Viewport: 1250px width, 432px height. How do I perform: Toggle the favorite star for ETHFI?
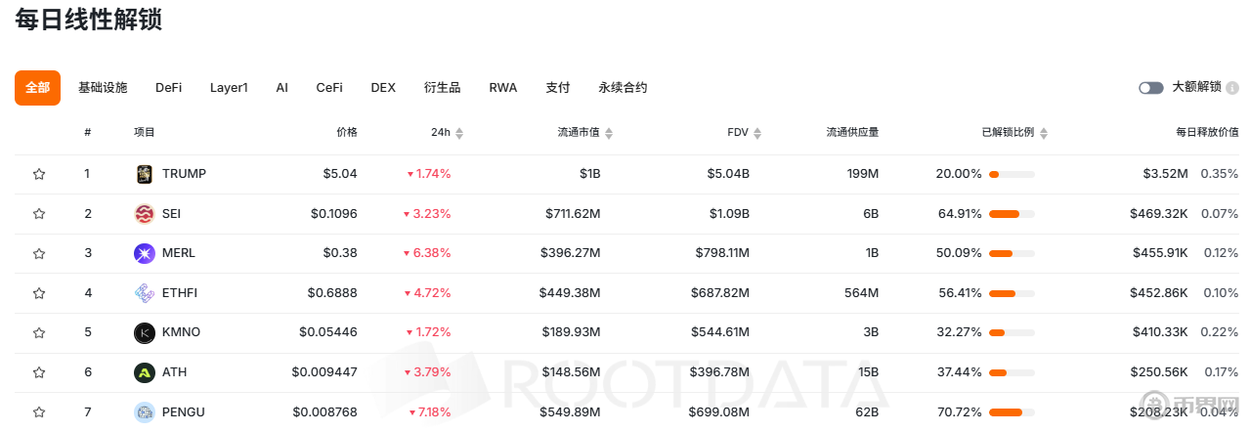pos(39,293)
